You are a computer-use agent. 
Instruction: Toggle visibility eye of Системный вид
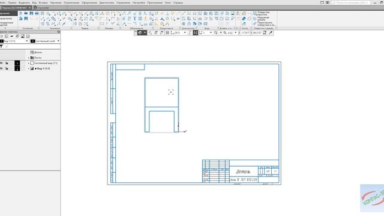click(1, 63)
